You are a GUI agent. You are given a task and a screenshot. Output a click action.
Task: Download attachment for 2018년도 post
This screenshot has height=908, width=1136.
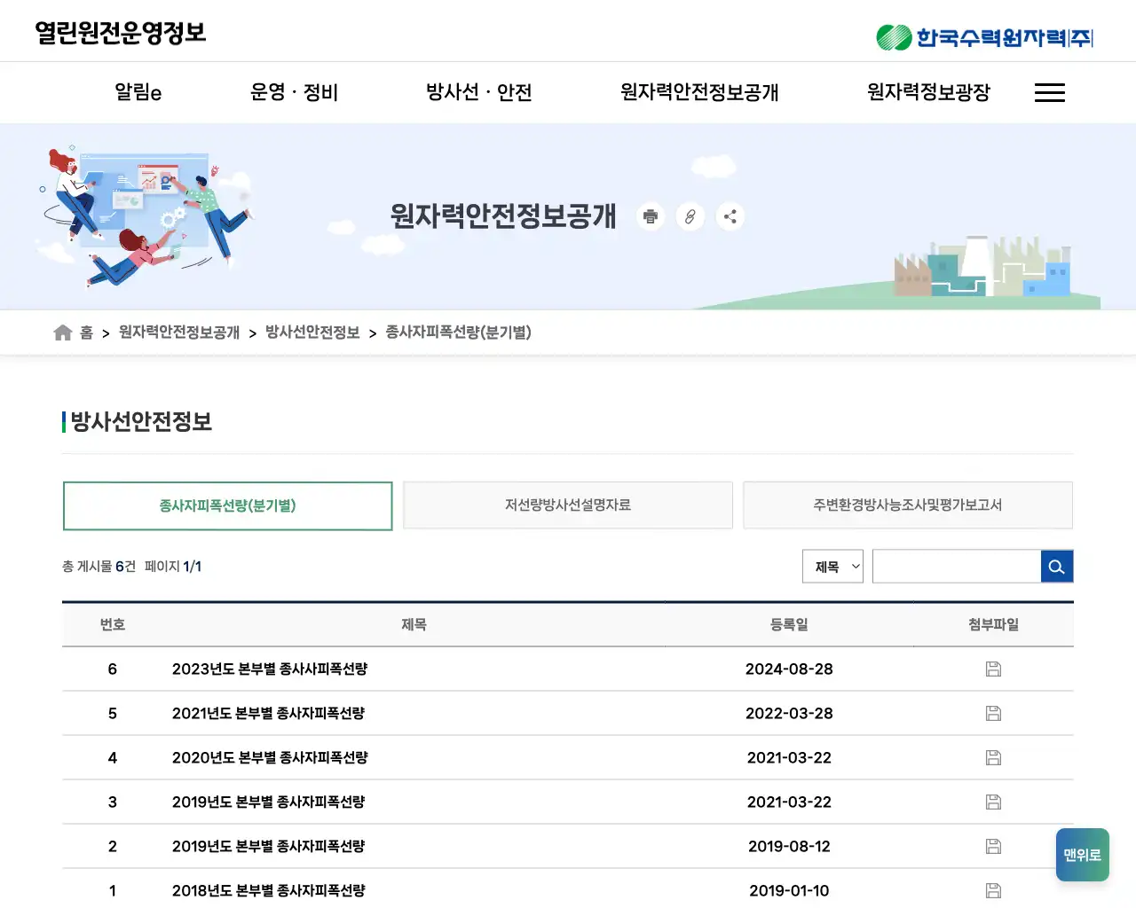993,890
